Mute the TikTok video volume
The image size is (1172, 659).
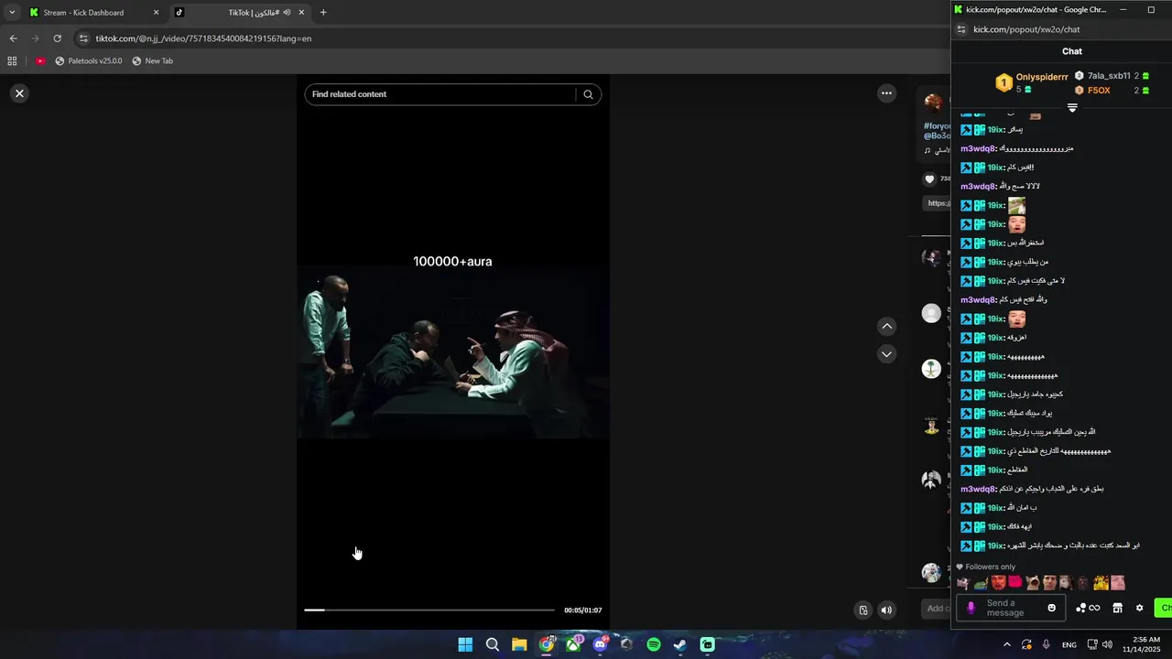coord(886,610)
